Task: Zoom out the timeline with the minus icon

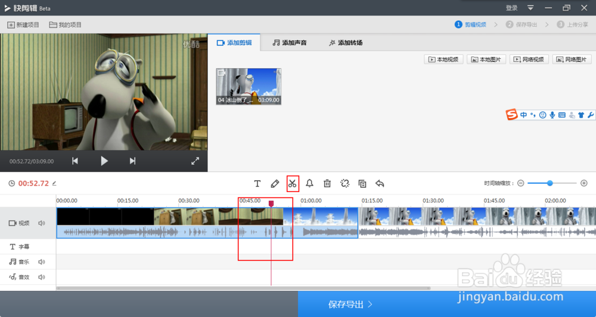Action: 521,183
